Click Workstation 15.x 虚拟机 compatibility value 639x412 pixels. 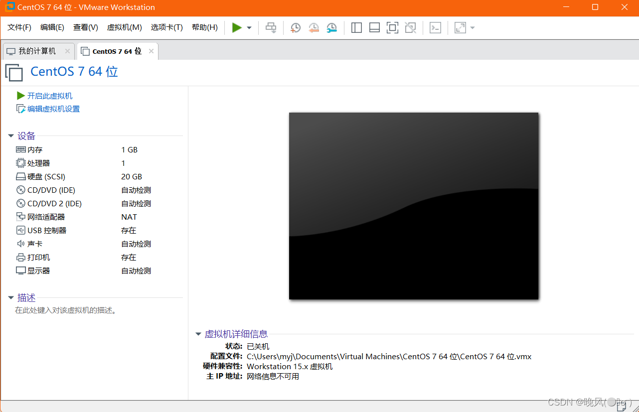(290, 366)
